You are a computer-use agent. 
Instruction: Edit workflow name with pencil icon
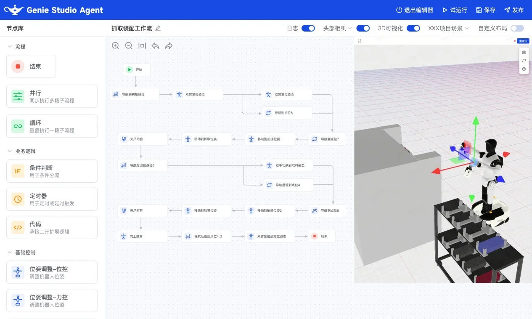(x=158, y=28)
